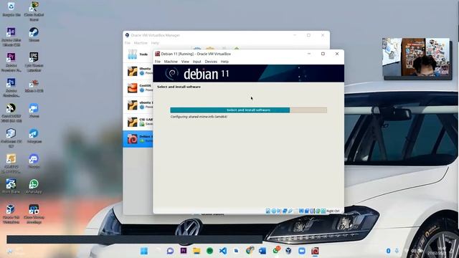
Task: Select the Ubuntu VM in Manager list
Action: [x=138, y=71]
